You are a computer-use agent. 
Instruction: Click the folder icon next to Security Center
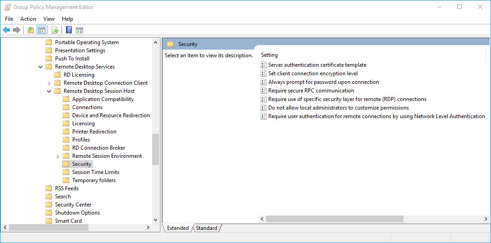pyautogui.click(x=48, y=205)
